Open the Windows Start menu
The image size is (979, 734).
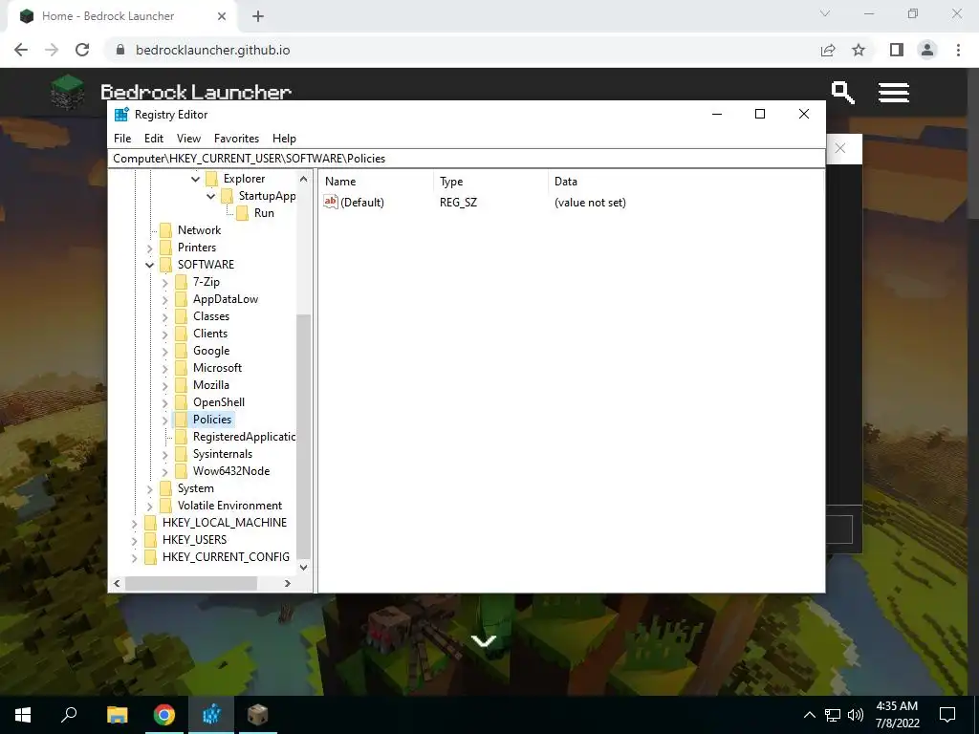pyautogui.click(x=23, y=715)
